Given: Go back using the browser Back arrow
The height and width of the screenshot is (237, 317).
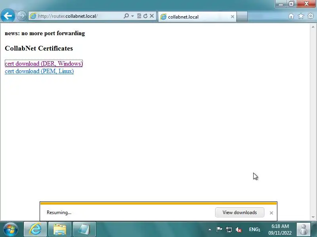Looking at the screenshot, I should click(x=8, y=15).
